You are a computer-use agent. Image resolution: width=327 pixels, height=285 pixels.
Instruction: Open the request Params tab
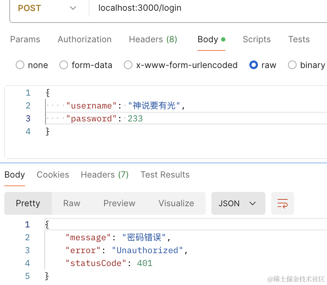coord(25,39)
